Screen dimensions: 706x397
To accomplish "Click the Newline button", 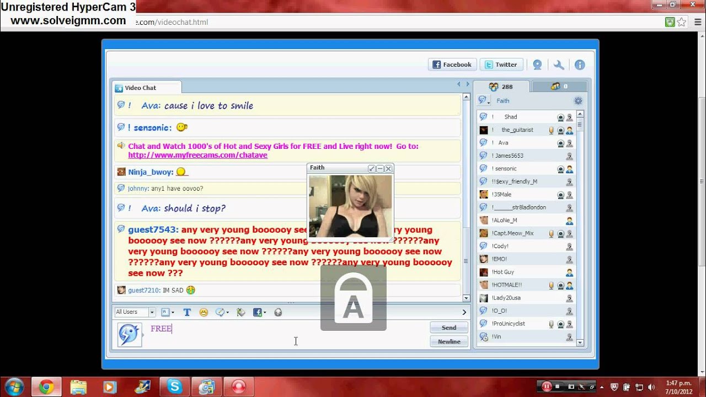I will coord(449,341).
